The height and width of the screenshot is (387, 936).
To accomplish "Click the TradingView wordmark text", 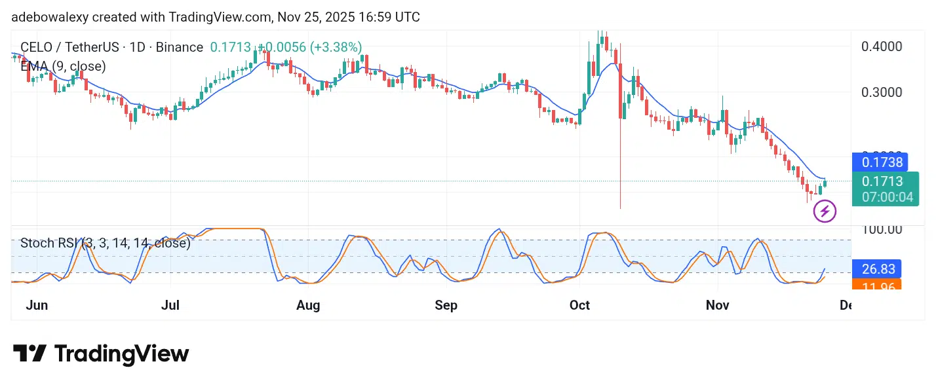I will coord(121,354).
